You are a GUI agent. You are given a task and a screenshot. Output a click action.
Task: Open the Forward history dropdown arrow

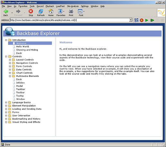(24, 13)
